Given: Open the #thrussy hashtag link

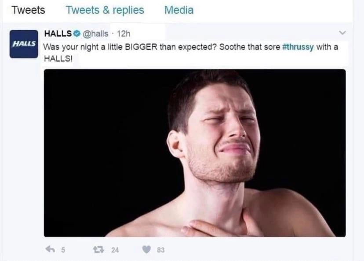Looking at the screenshot, I should (x=298, y=47).
